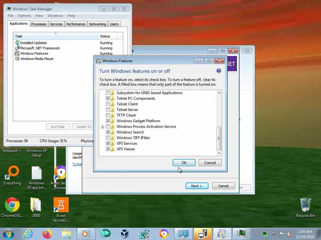Open the Windows Features title bar icon
Screen dimensions: 321x240
[98, 61]
